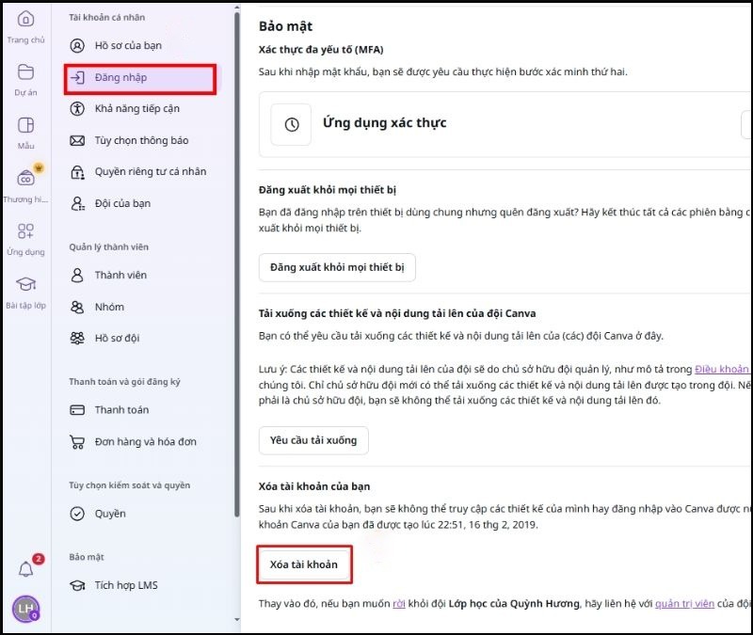Image resolution: width=753 pixels, height=635 pixels.
Task: Click person icon beside Thành viên
Action: tap(77, 275)
